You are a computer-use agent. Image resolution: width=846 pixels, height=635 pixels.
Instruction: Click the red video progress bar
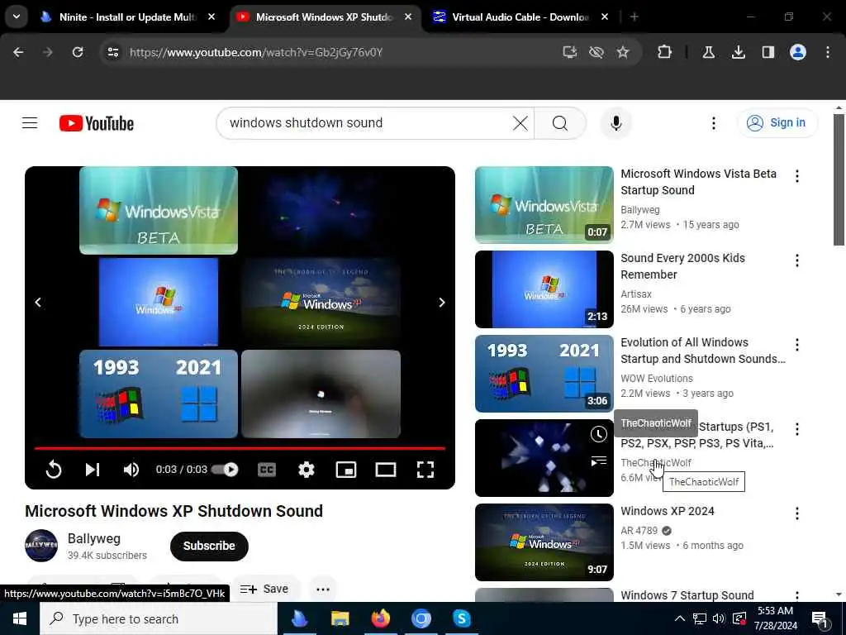pos(240,448)
